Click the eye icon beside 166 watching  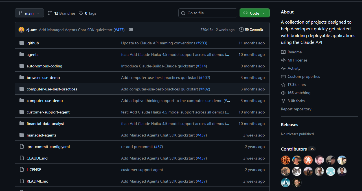(x=283, y=93)
